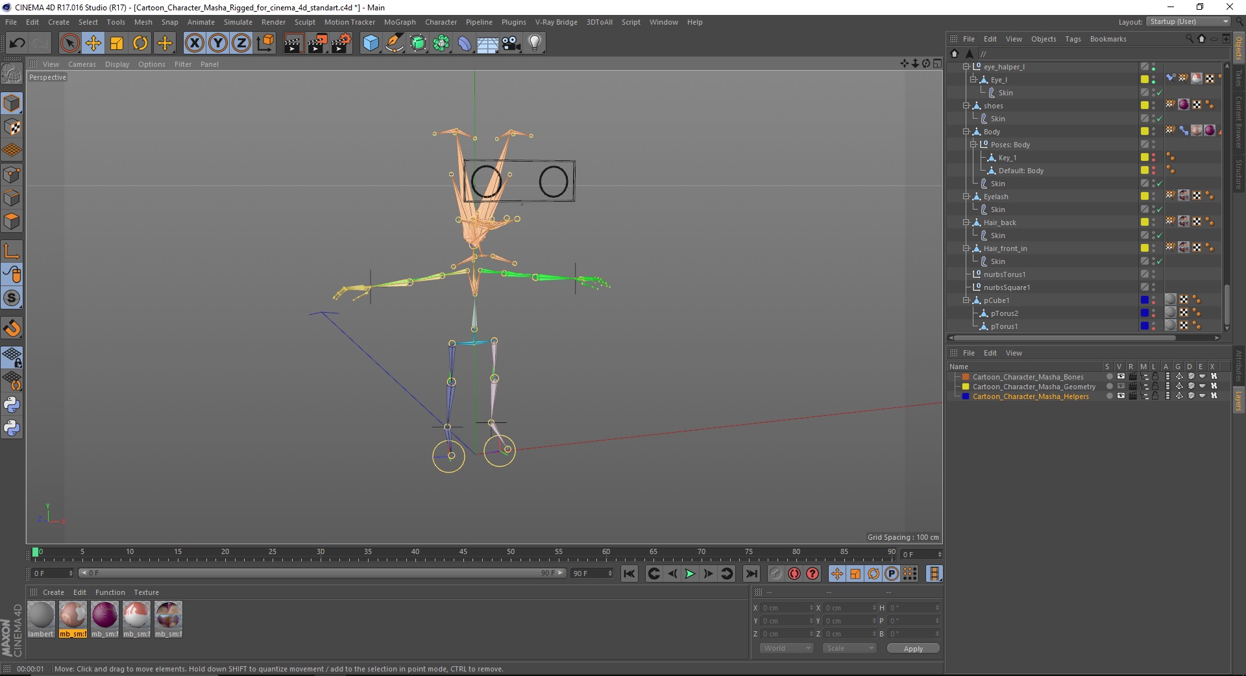
Task: Open the green Array modeling objects icon
Action: click(442, 43)
